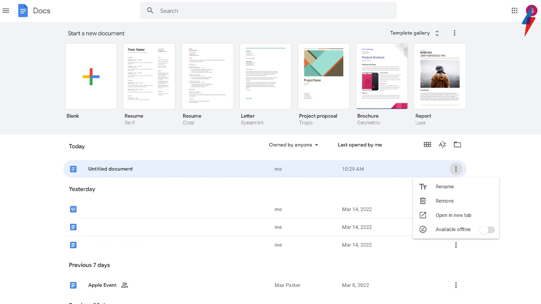Image resolution: width=541 pixels, height=304 pixels.
Task: Create a Blank document
Action: (x=91, y=76)
